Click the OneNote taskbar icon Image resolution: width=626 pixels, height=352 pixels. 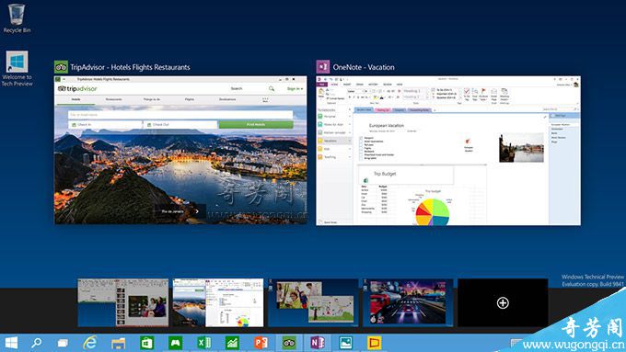tap(318, 343)
